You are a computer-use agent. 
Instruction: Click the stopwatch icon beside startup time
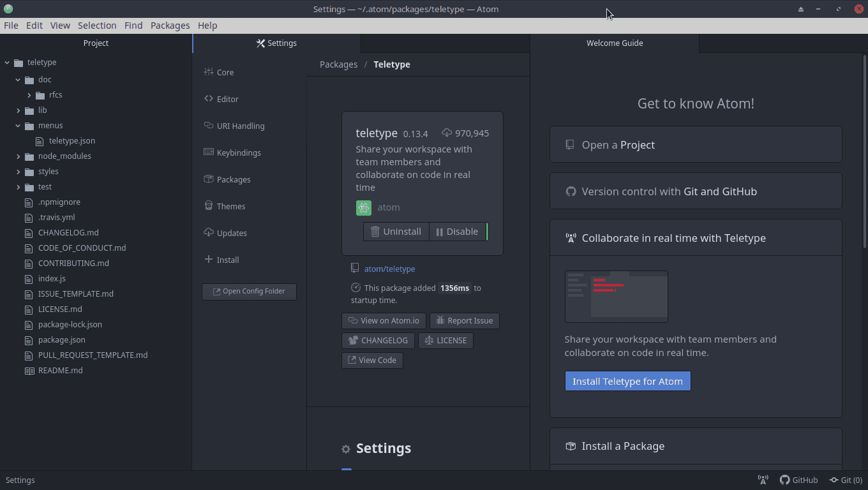pyautogui.click(x=355, y=288)
